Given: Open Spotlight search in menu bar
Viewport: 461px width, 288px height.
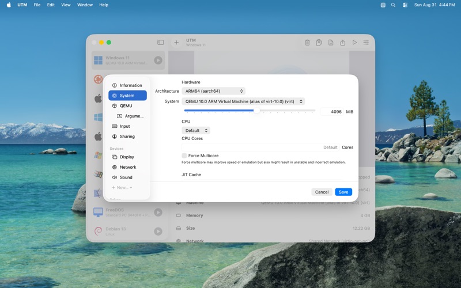Looking at the screenshot, I should point(393,5).
